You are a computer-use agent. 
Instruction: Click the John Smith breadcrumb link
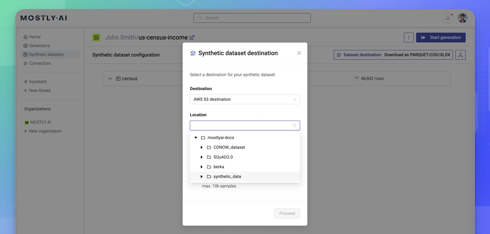[x=120, y=38]
